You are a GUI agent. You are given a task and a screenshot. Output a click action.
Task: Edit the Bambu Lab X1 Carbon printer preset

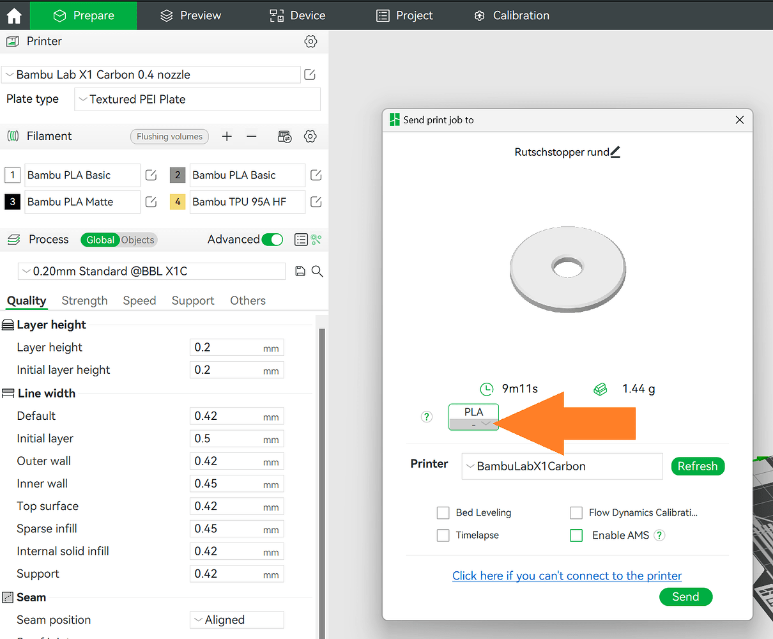(310, 75)
